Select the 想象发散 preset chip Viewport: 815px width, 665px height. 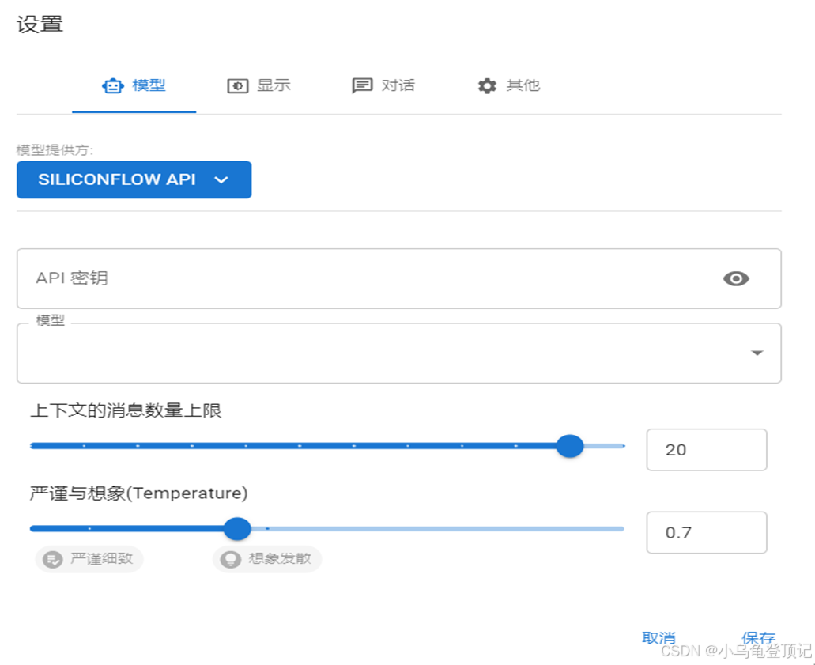coord(267,559)
